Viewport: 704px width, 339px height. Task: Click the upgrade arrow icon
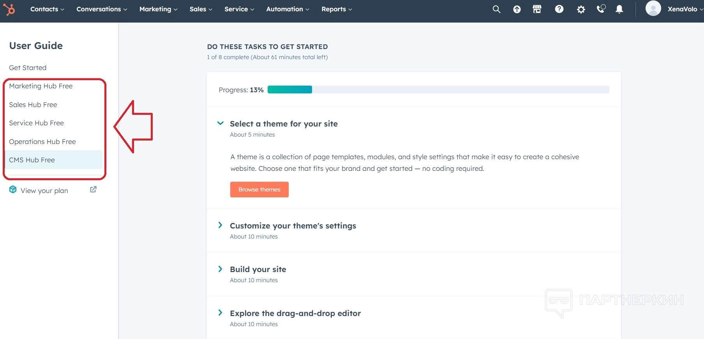[517, 9]
